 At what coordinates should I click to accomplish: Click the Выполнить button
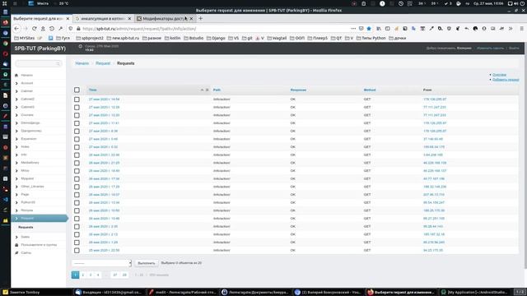tap(147, 263)
